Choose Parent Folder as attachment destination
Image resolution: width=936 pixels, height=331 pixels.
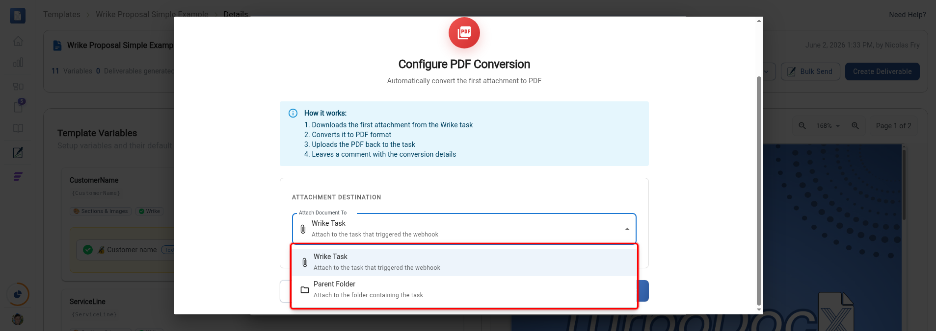pyautogui.click(x=464, y=289)
